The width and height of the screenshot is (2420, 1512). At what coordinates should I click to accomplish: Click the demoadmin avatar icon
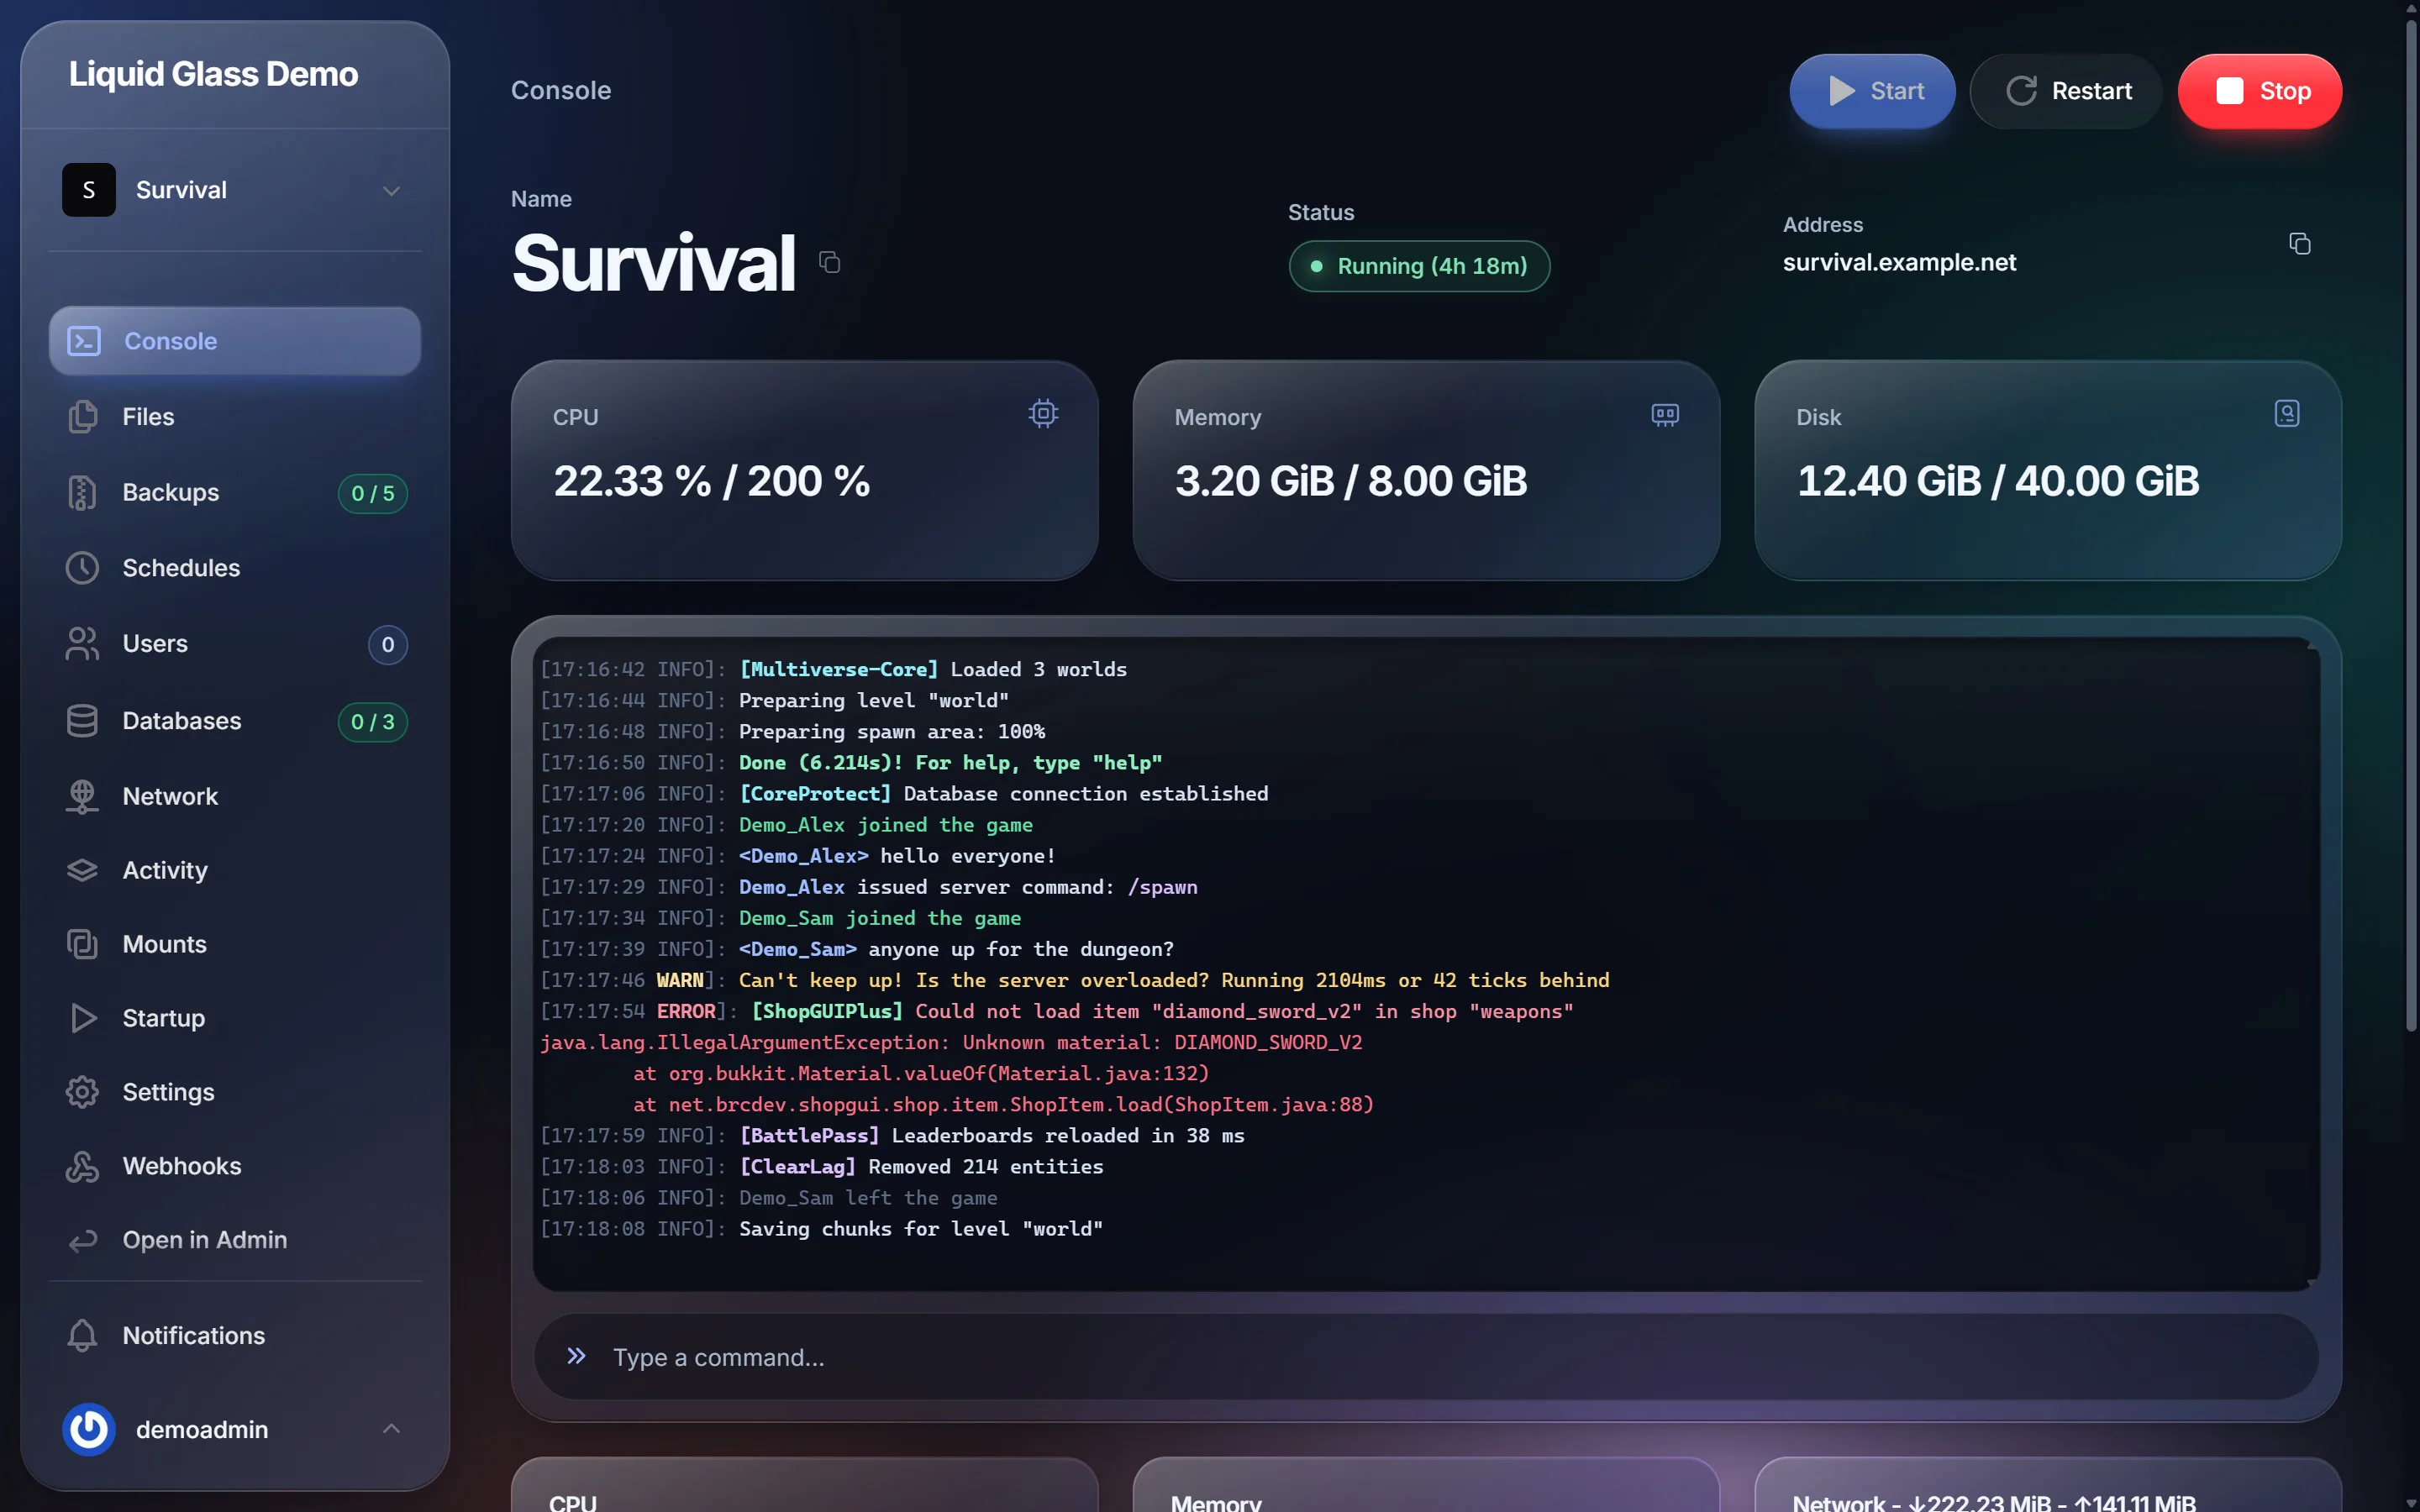89,1429
